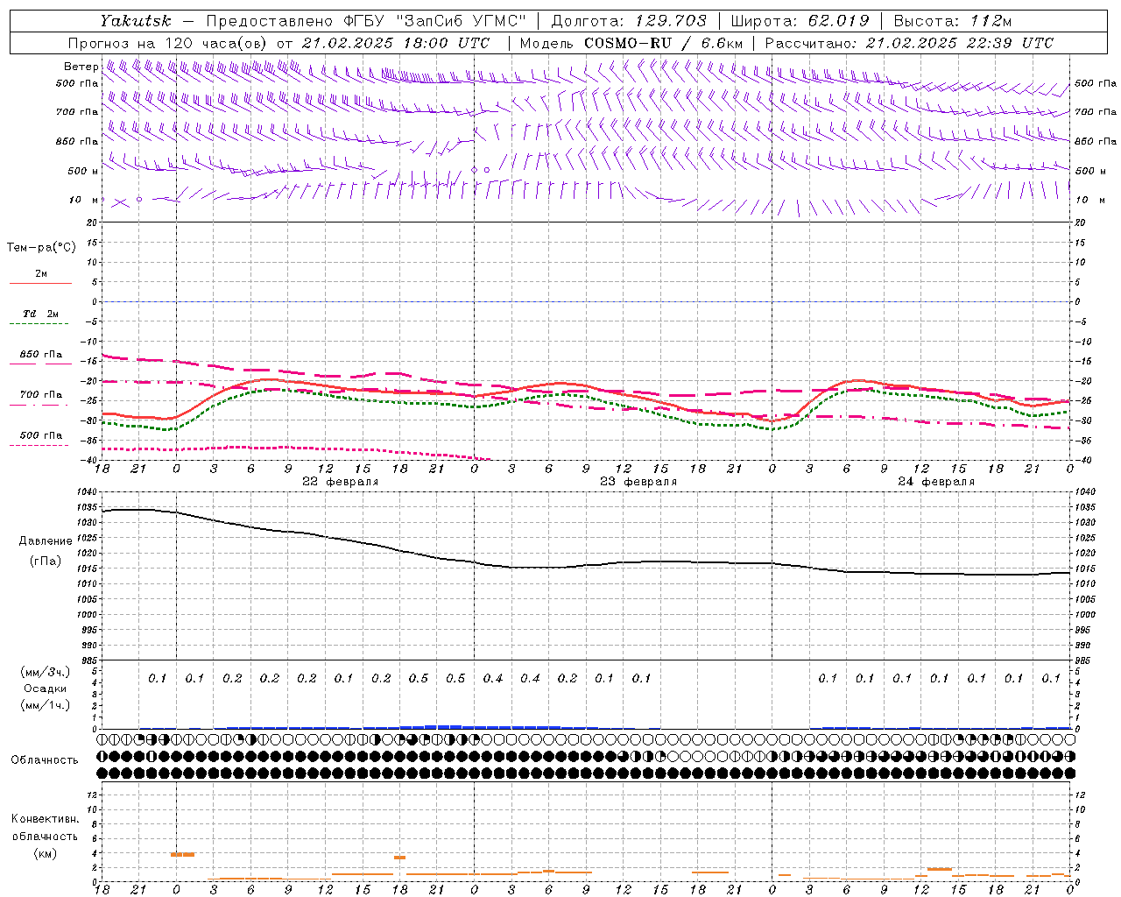The image size is (1121, 897).
Task: Click the Td 2м legend entry
Action: (x=40, y=314)
